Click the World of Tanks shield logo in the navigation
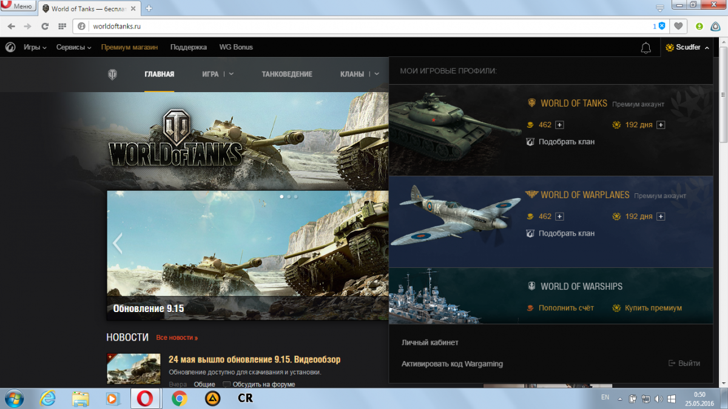This screenshot has height=409, width=728. 112,75
